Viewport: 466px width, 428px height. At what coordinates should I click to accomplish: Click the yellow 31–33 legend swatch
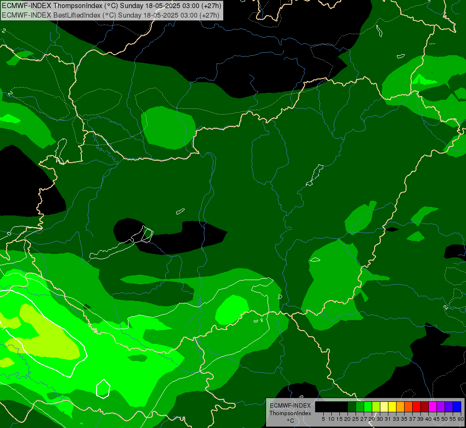[x=392, y=407]
